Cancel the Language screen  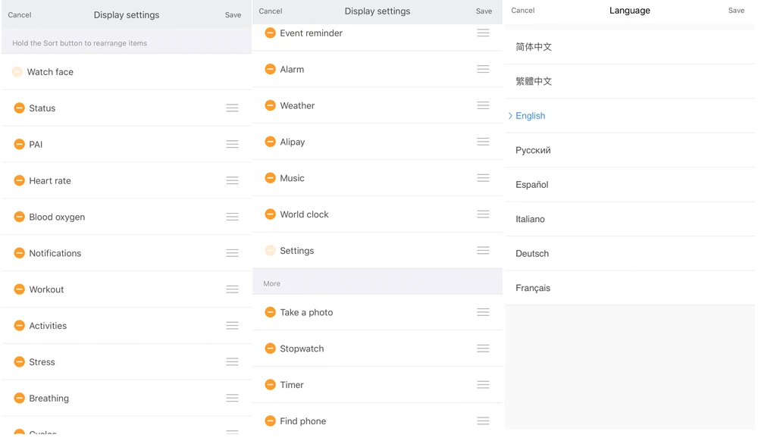coord(523,11)
